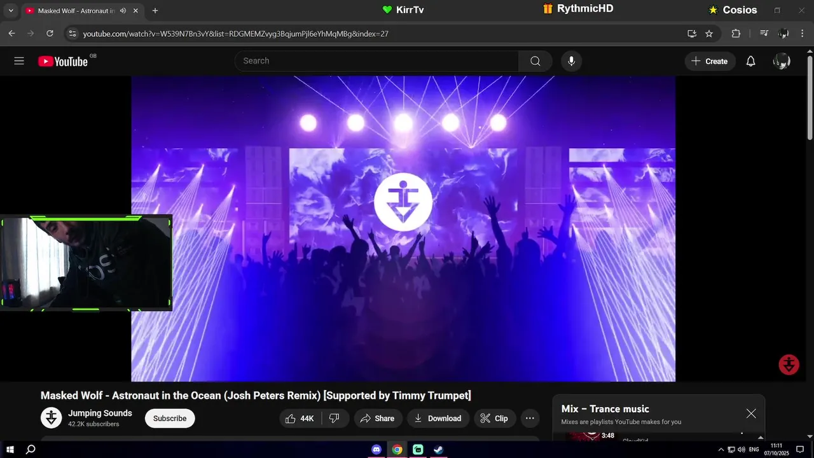This screenshot has width=814, height=458.
Task: Click the video title Masked Wolf text
Action: pos(256,396)
